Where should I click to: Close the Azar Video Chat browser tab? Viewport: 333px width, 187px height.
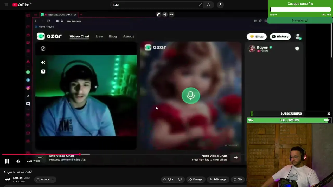click(75, 15)
